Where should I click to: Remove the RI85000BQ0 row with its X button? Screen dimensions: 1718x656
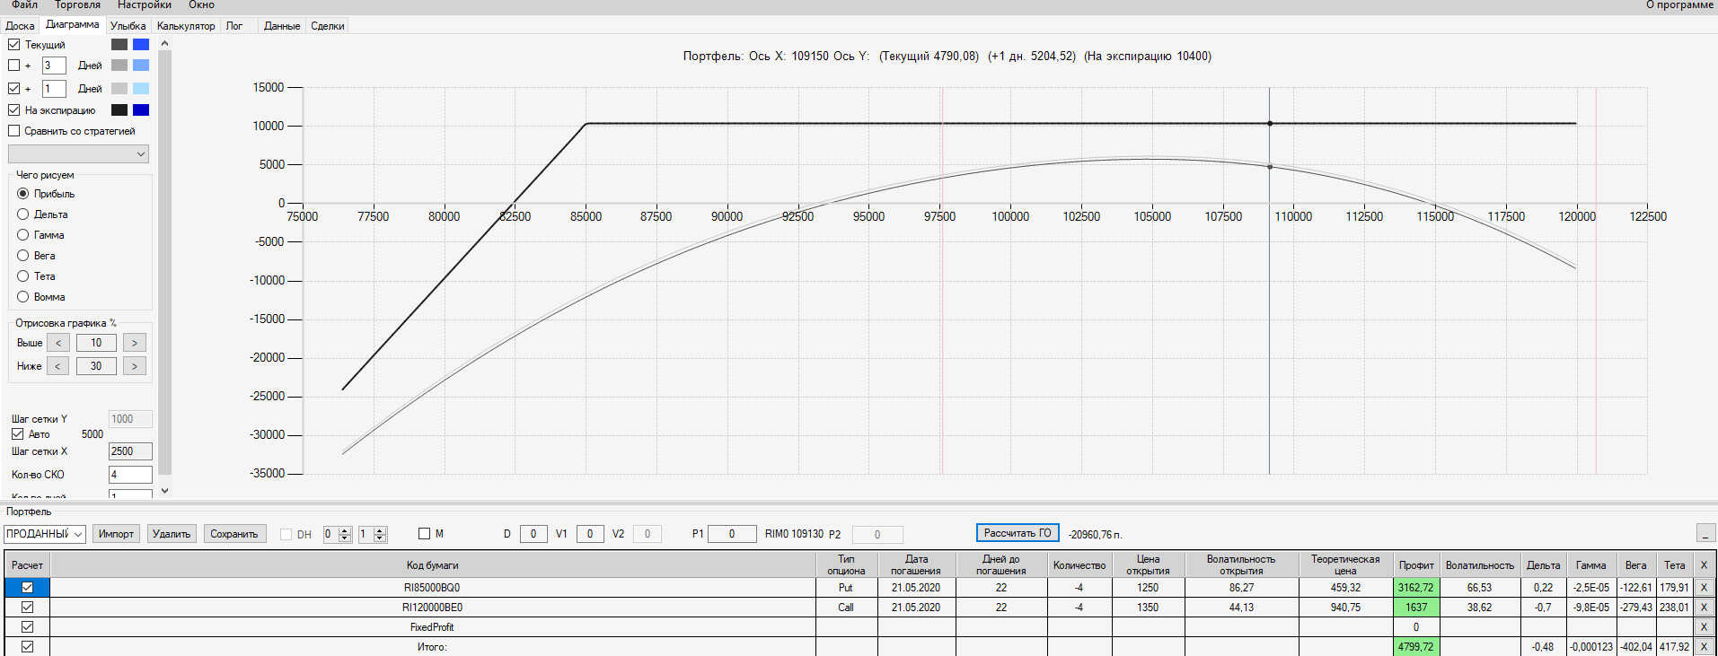pos(1704,588)
